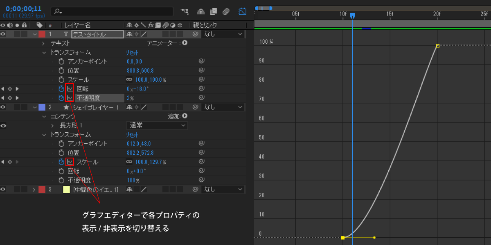The height and width of the screenshot is (245, 491).
Task: Click the stopwatch for シェイプレイヤー 1 回転
Action: pos(61,171)
